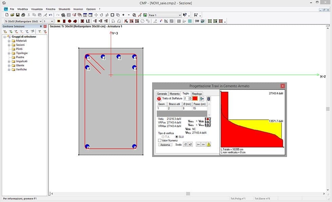Switch to the Momento tab
Image resolution: width=332 pixels, height=202 pixels.
click(174, 94)
